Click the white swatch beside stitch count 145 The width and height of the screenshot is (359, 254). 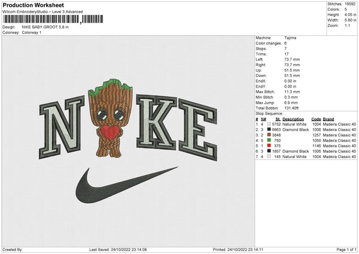[x=269, y=156]
